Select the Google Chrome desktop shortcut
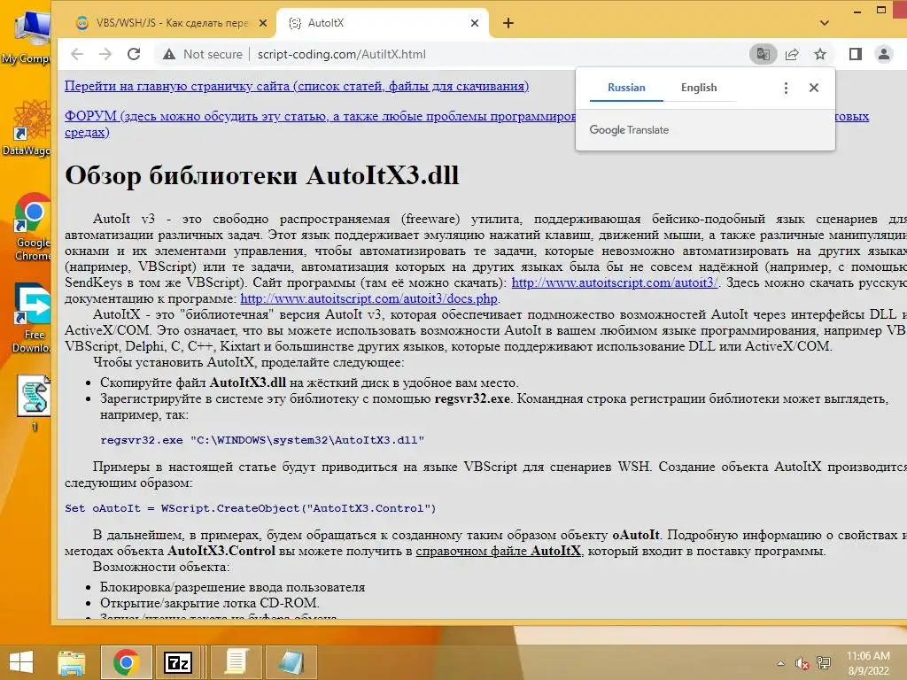 click(x=32, y=227)
